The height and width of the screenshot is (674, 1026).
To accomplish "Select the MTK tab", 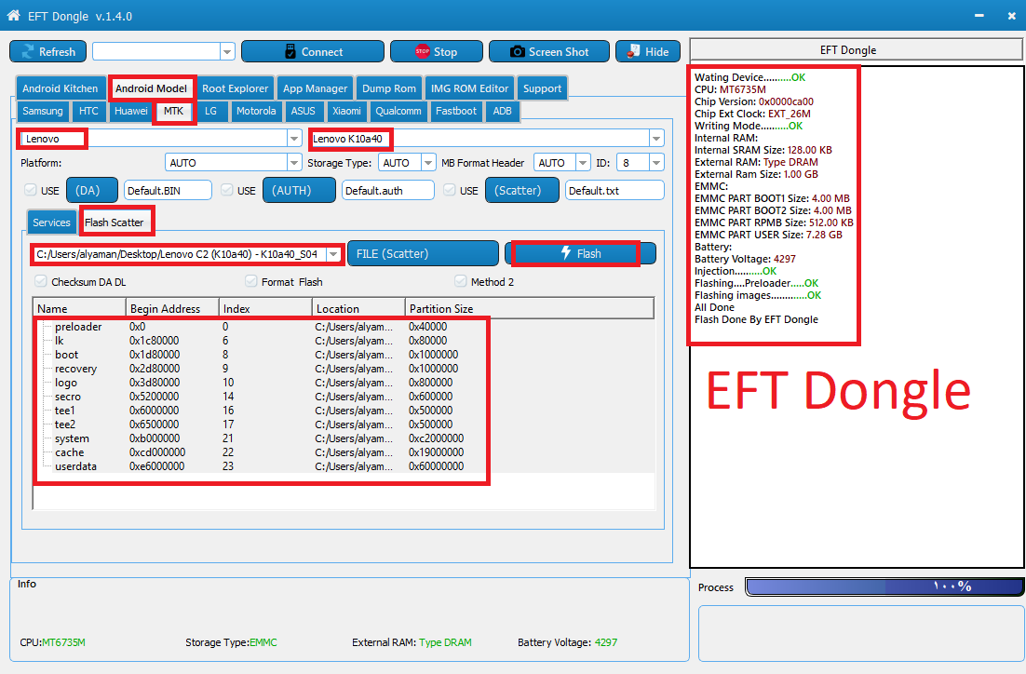I will point(173,111).
